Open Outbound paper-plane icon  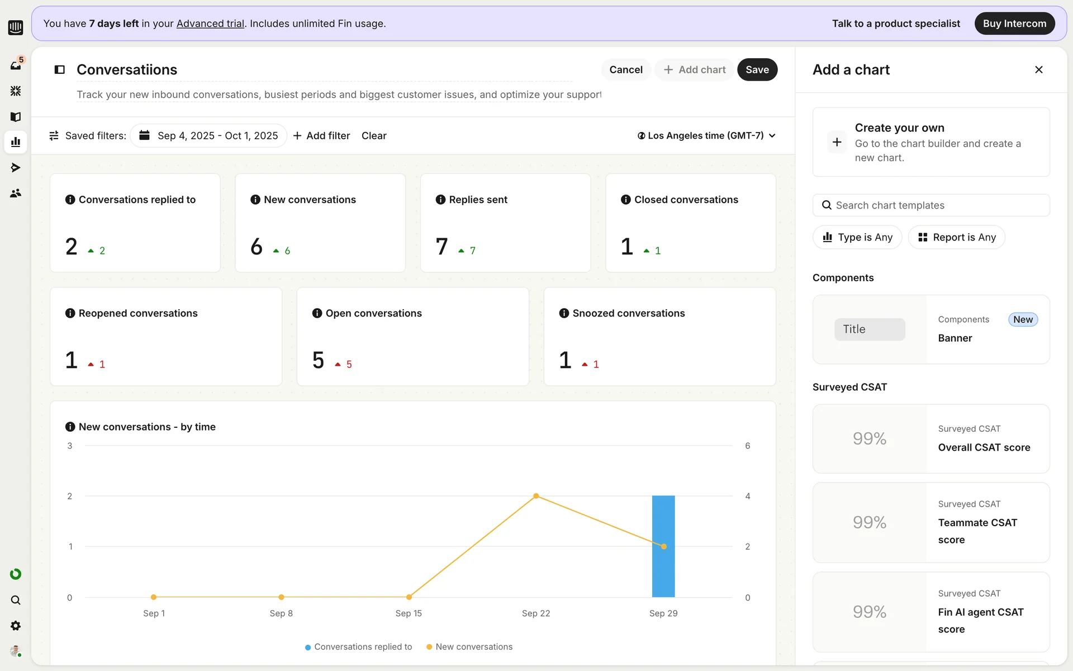(16, 167)
